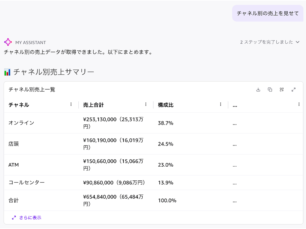Click the 24.5% share value
306x229 pixels.
pos(166,144)
